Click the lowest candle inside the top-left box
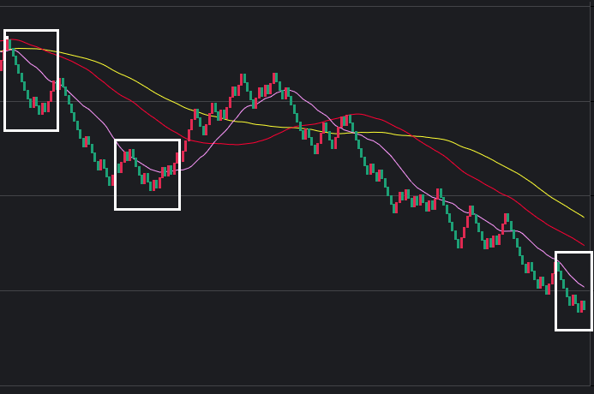The image size is (594, 394). pyautogui.click(x=39, y=109)
